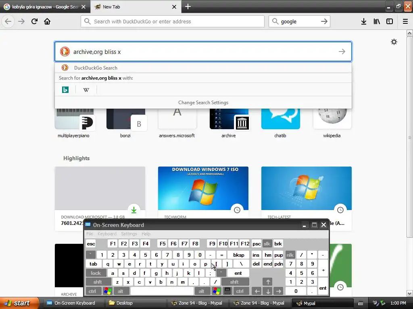Screen dimensions: 413x309
Task: Click the keyboard icon in system tray
Action: coord(361,303)
